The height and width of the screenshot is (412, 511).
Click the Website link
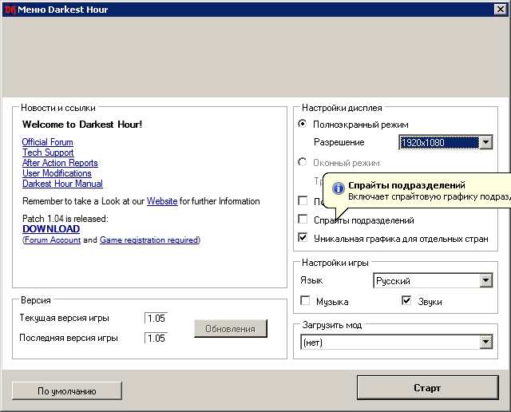point(162,201)
